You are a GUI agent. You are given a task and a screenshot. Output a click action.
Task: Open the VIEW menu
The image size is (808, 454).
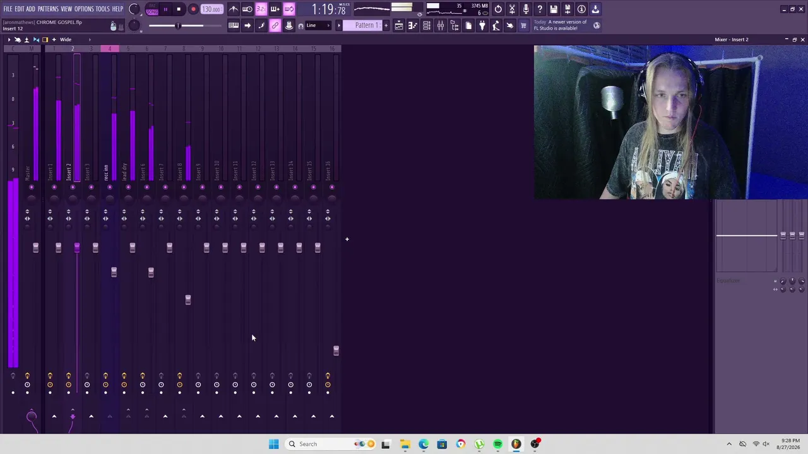click(66, 9)
